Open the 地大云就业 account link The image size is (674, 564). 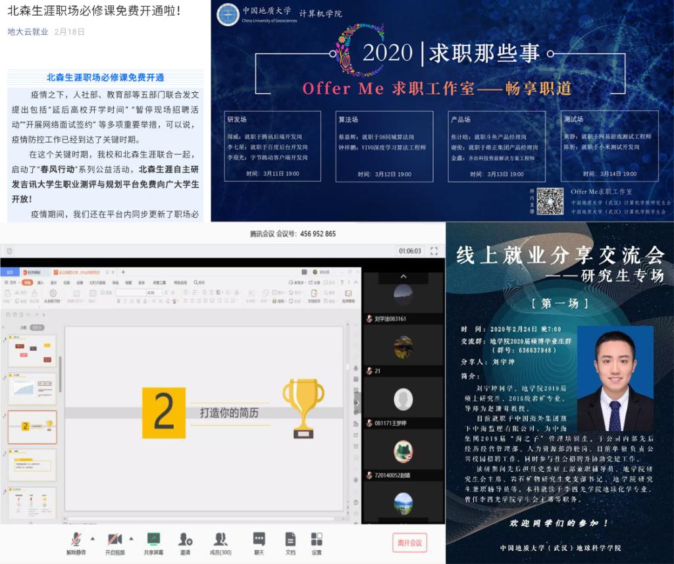pos(28,32)
